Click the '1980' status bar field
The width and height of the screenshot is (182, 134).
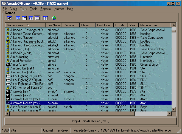tap(5, 130)
